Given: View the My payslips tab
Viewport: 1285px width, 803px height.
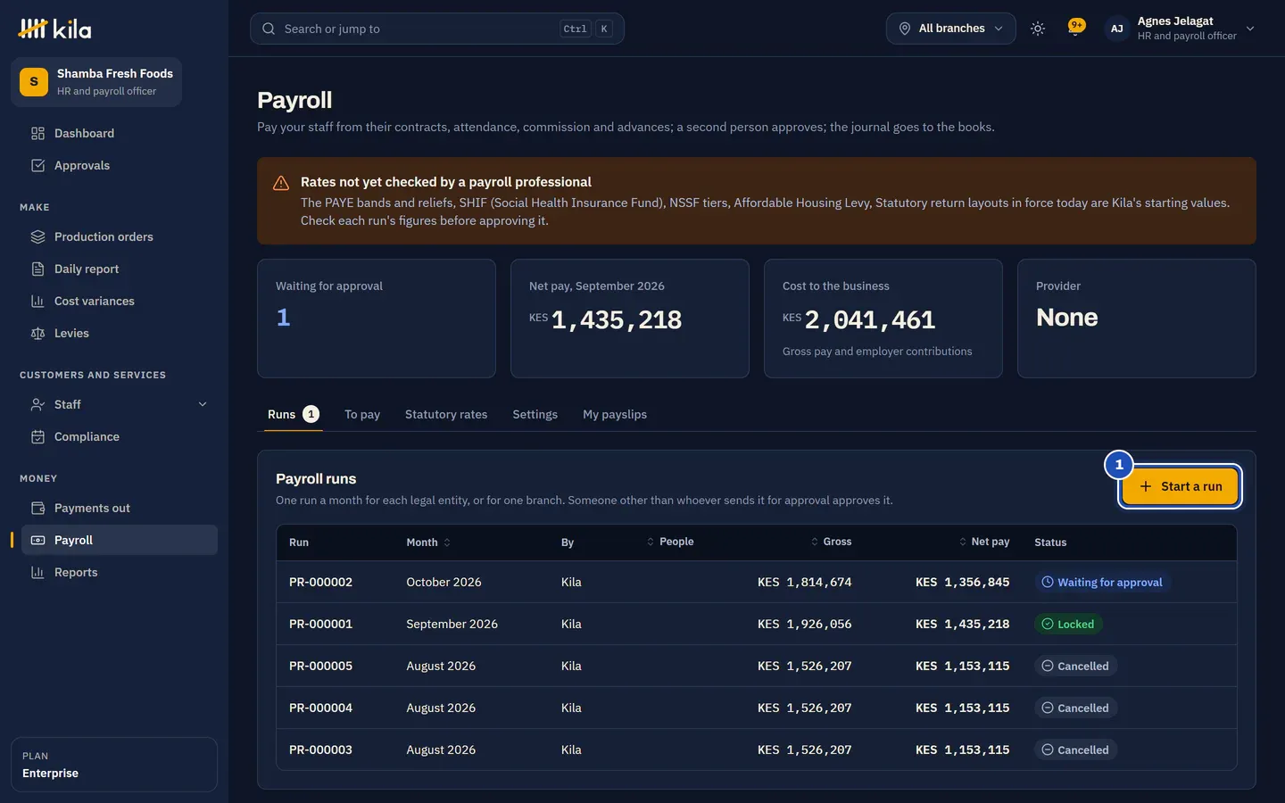Looking at the screenshot, I should pyautogui.click(x=615, y=414).
